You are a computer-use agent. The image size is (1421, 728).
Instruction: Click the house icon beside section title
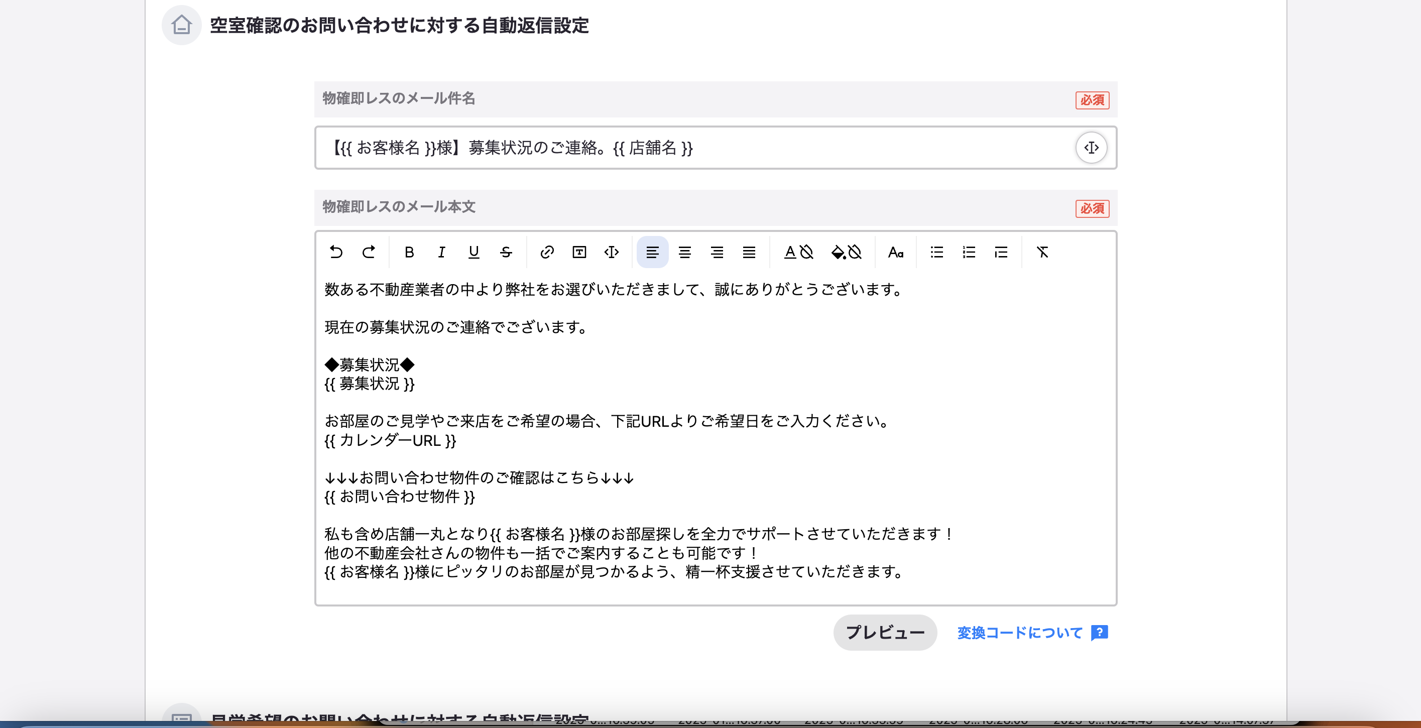[181, 25]
